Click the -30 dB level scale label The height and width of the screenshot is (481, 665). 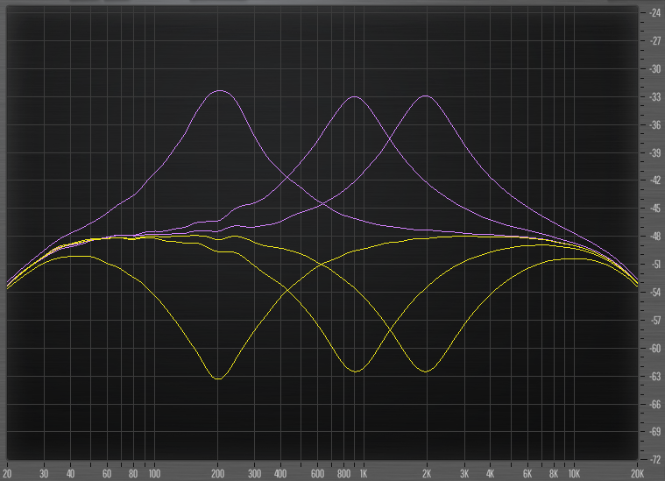click(x=655, y=69)
